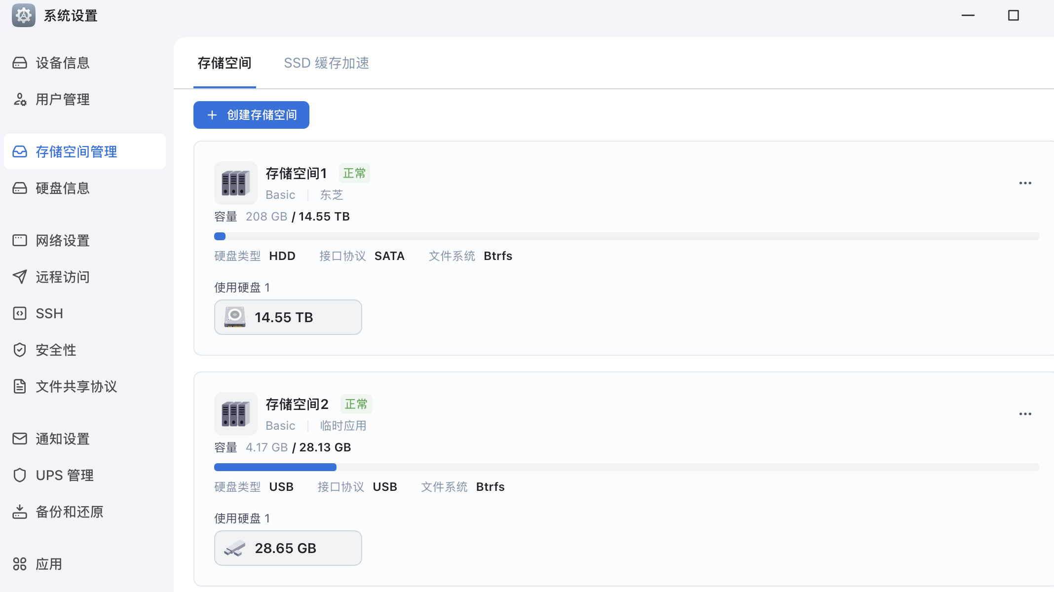Switch to SSD 缓存加速 tab
This screenshot has height=592, width=1054.
(327, 63)
